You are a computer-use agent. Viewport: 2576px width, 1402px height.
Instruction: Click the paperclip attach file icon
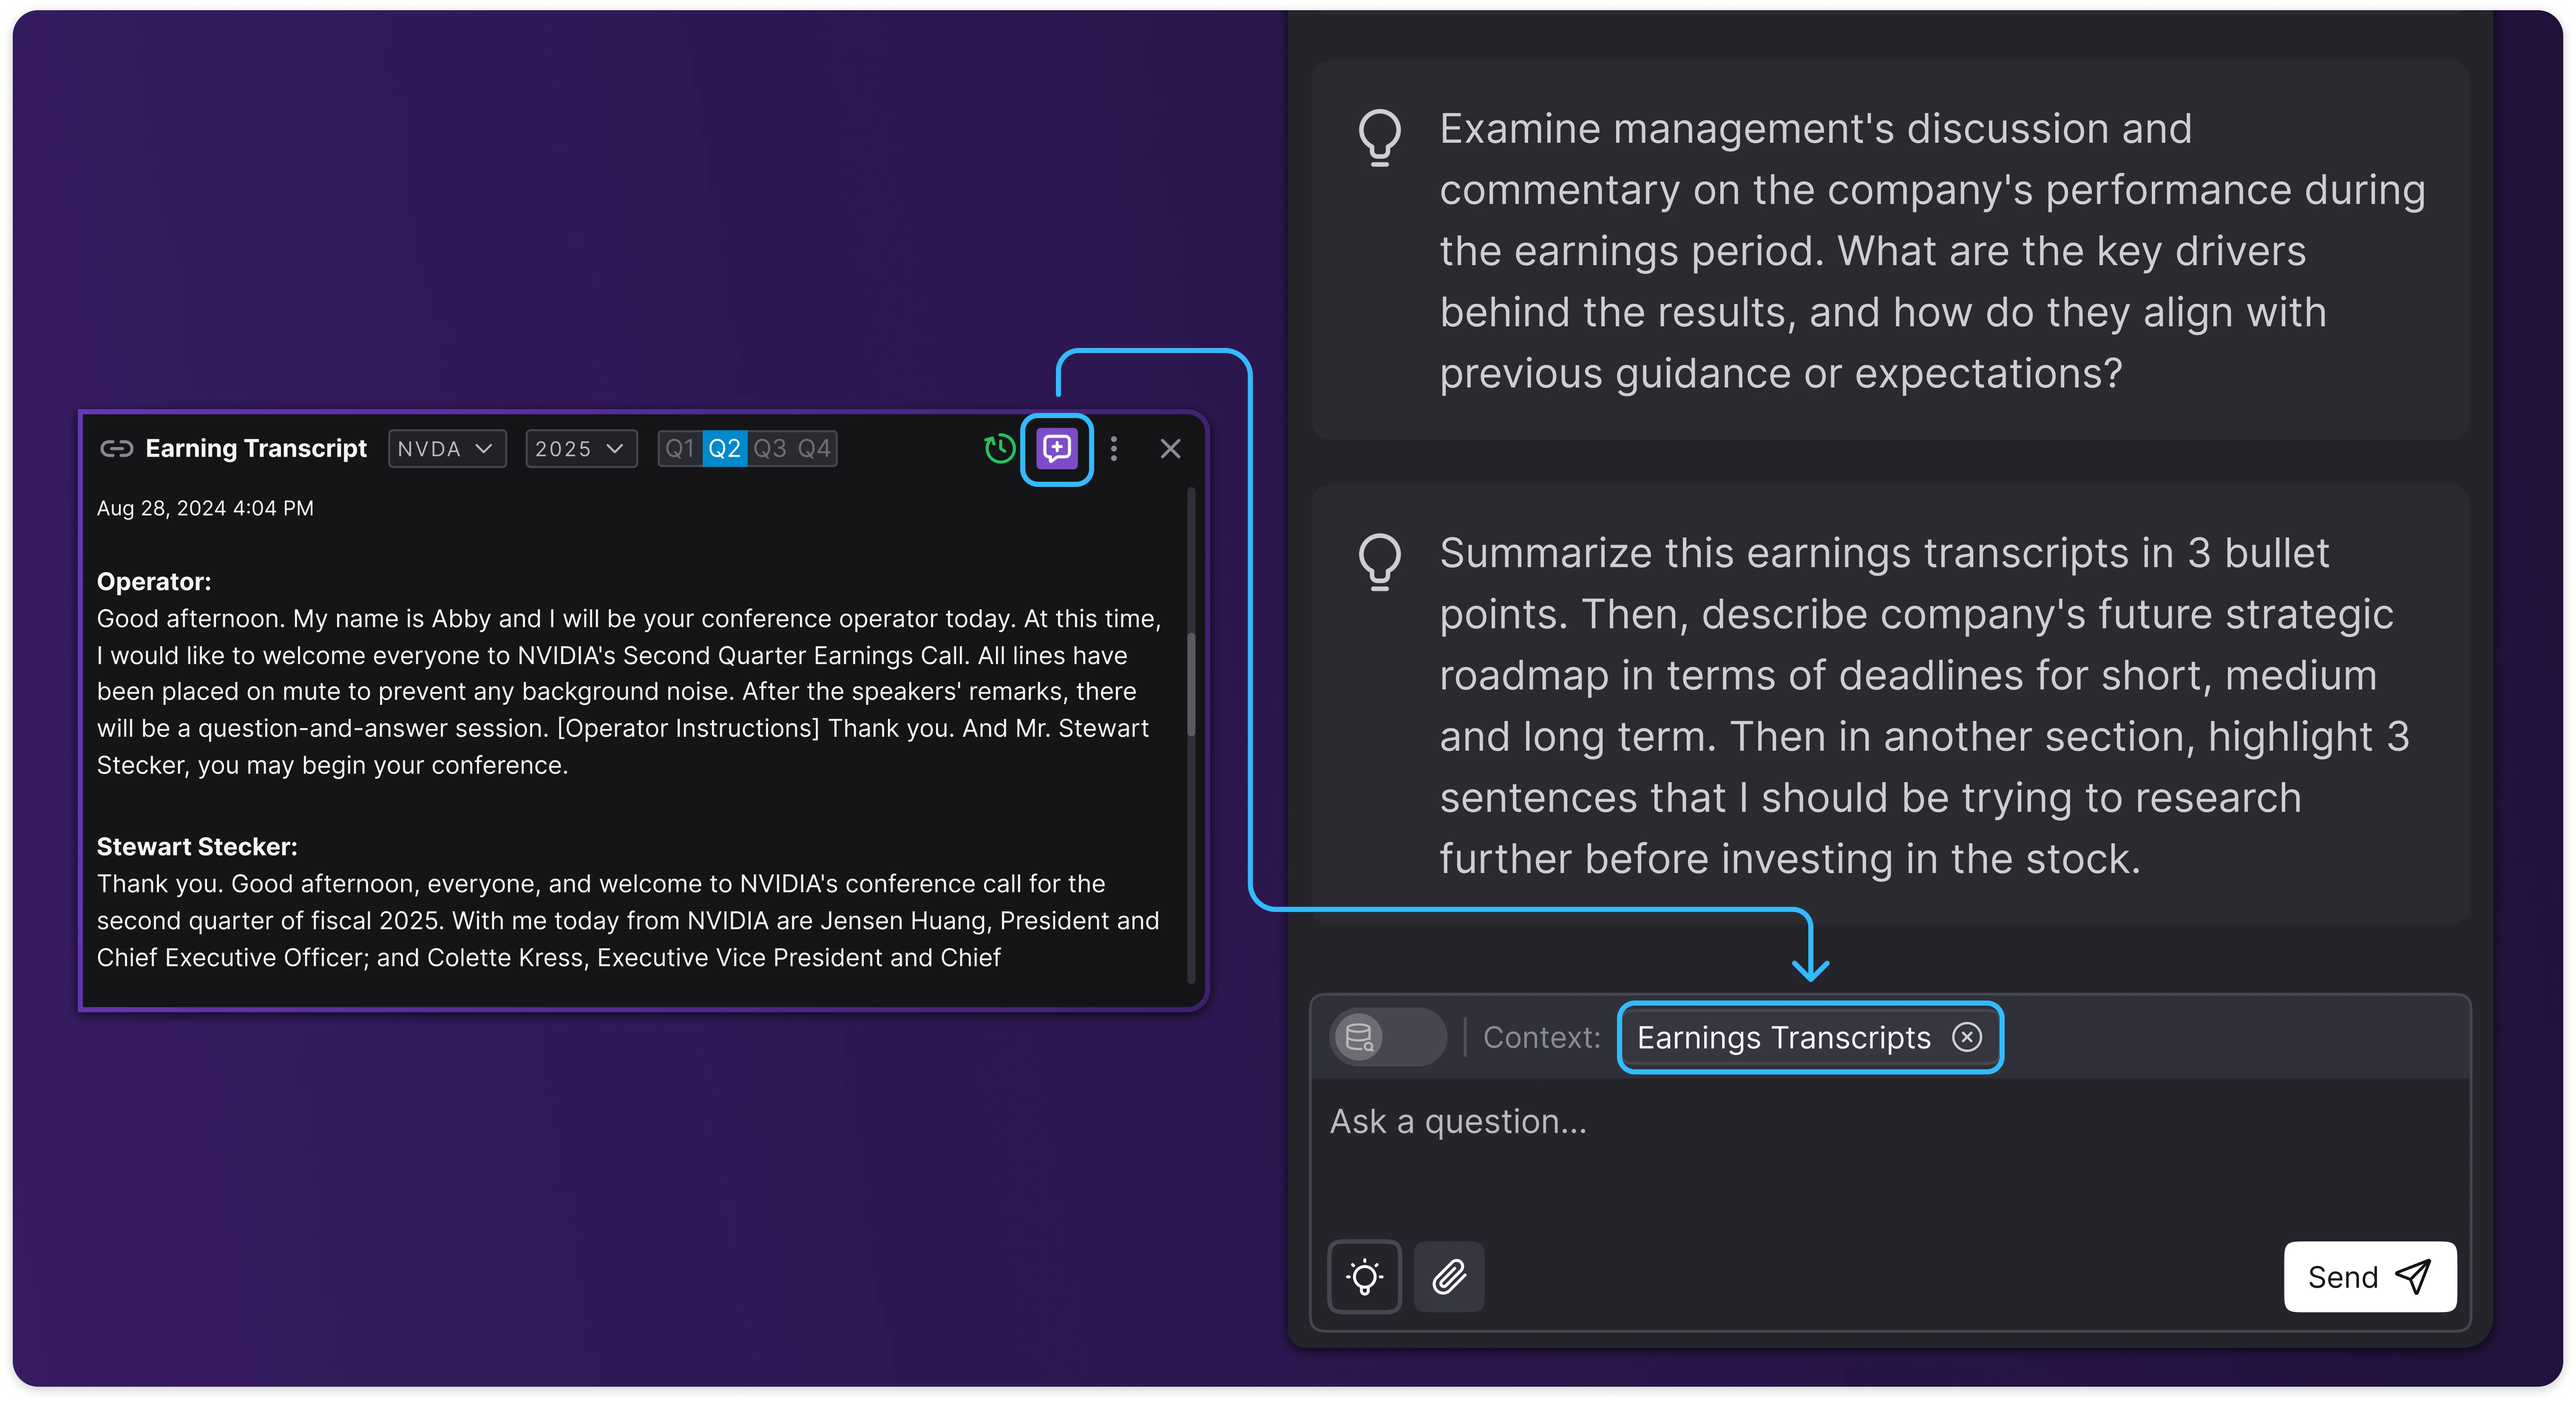(x=1449, y=1276)
